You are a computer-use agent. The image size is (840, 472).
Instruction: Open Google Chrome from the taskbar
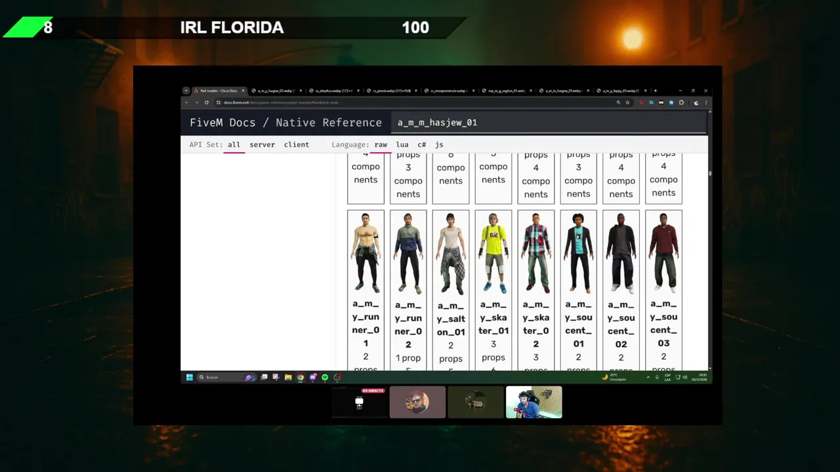tap(300, 377)
